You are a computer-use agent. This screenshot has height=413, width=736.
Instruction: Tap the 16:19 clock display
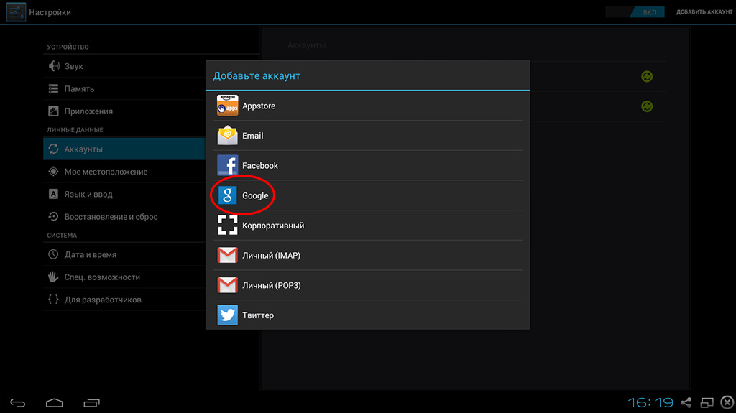pos(650,402)
